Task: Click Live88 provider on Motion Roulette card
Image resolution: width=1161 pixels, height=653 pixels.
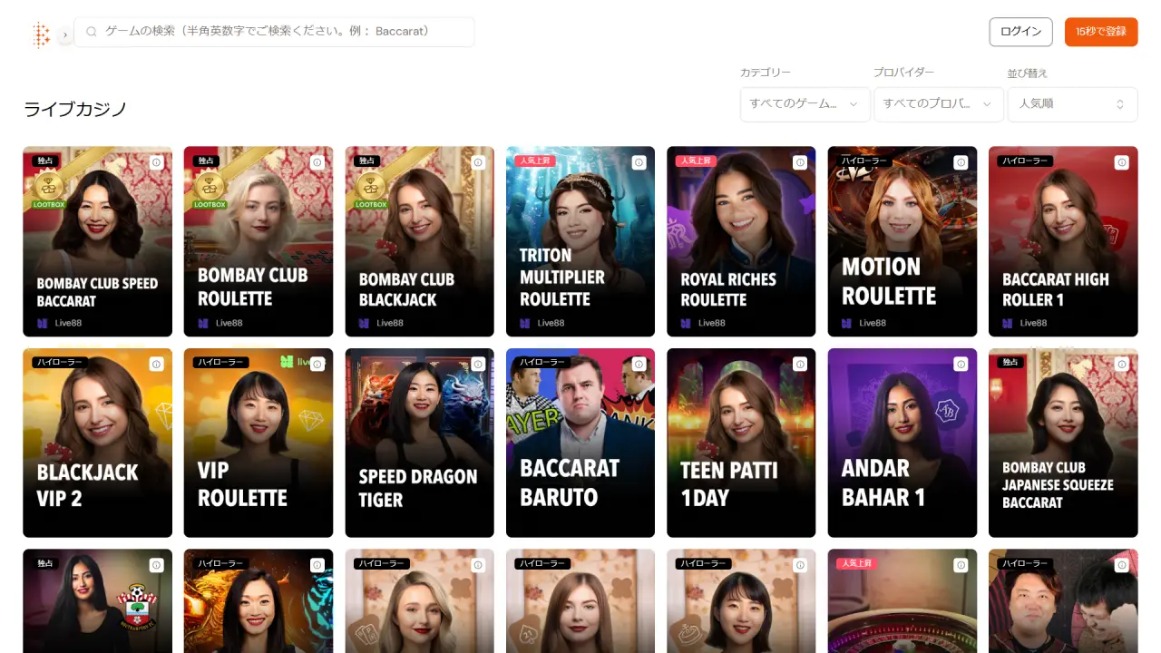Action: coord(864,323)
